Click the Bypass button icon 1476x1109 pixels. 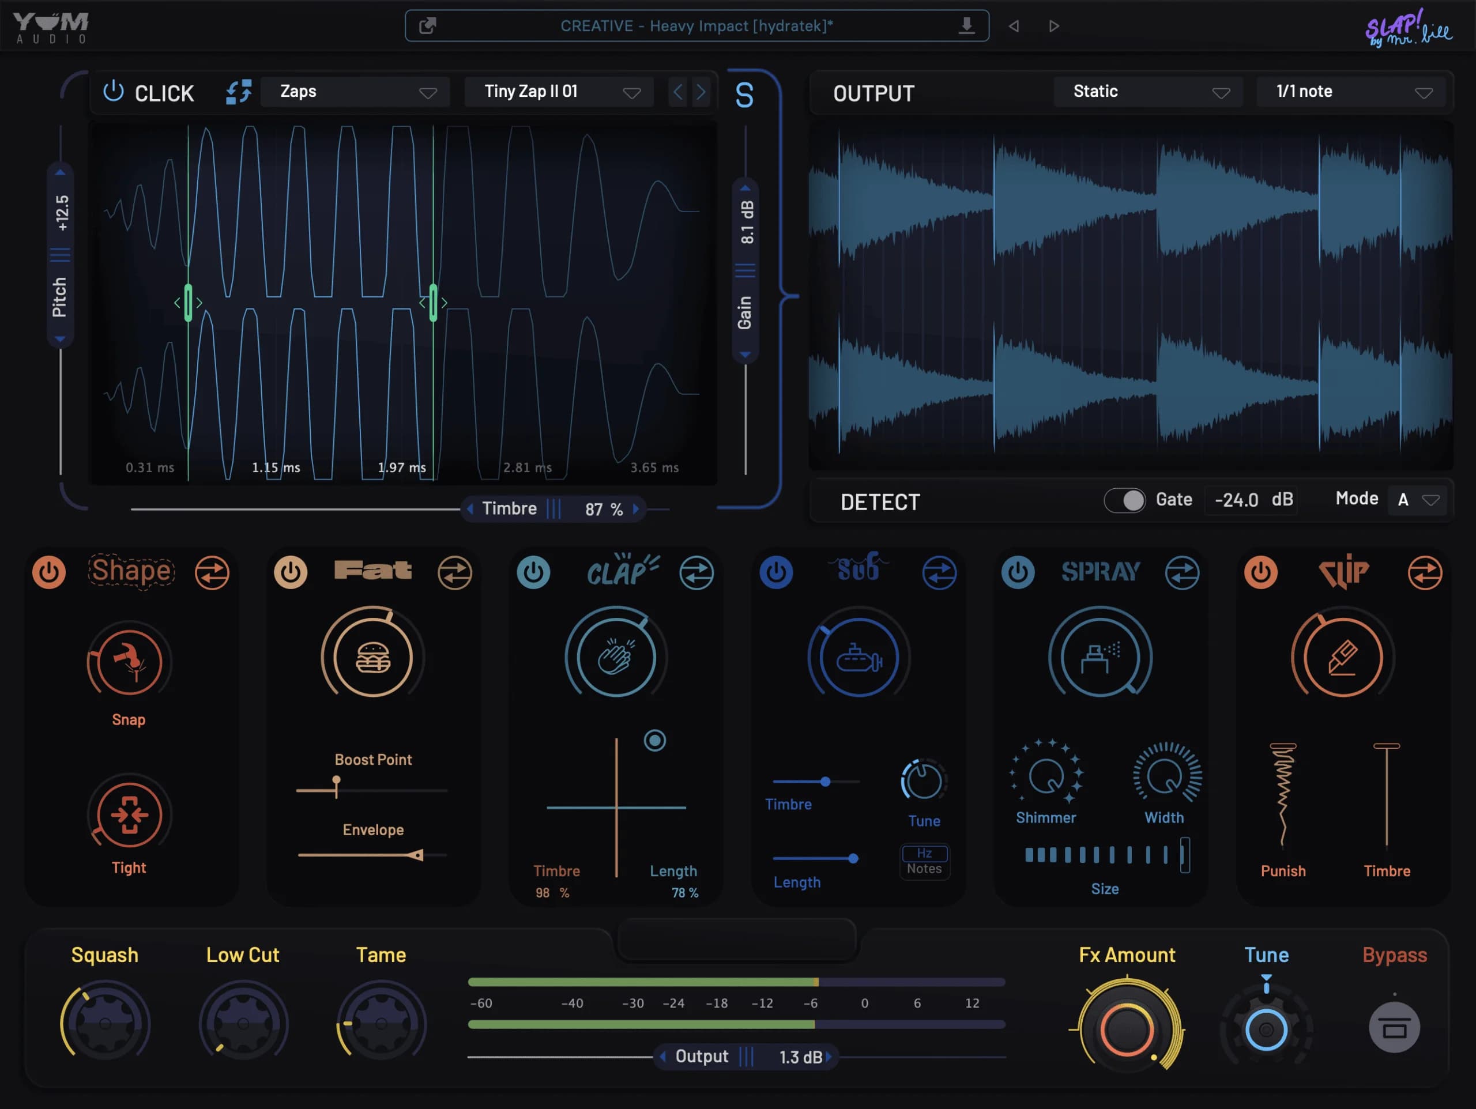pos(1394,1028)
